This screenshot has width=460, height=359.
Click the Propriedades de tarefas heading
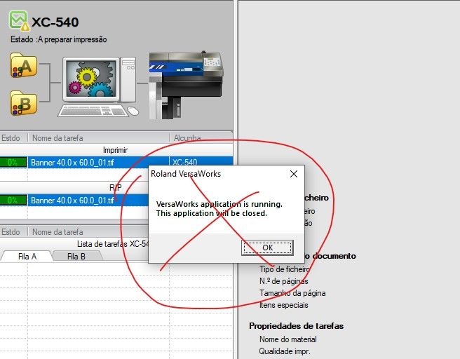point(297,326)
